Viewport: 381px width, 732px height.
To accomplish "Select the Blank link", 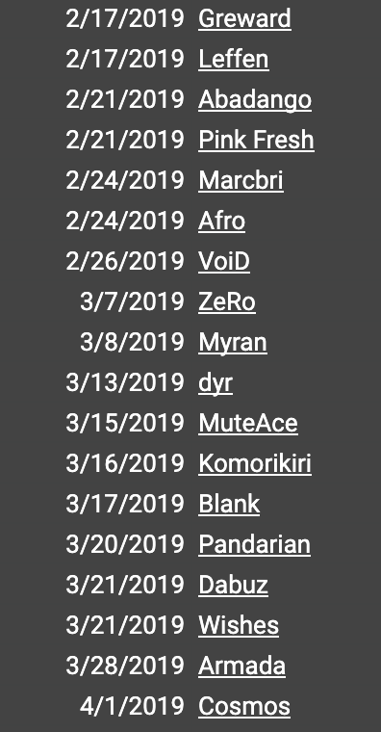I will (229, 504).
